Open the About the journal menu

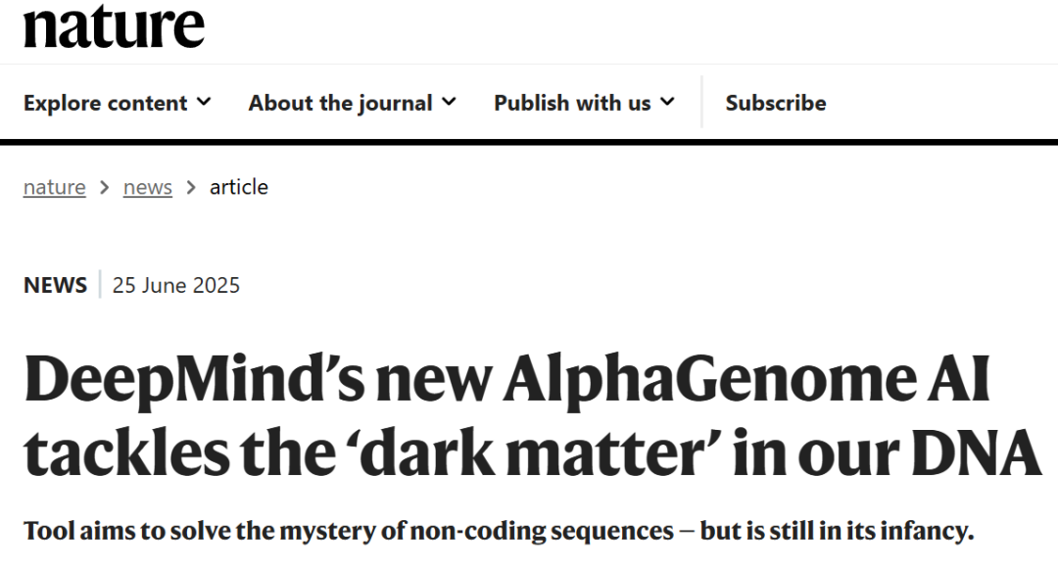(x=353, y=103)
